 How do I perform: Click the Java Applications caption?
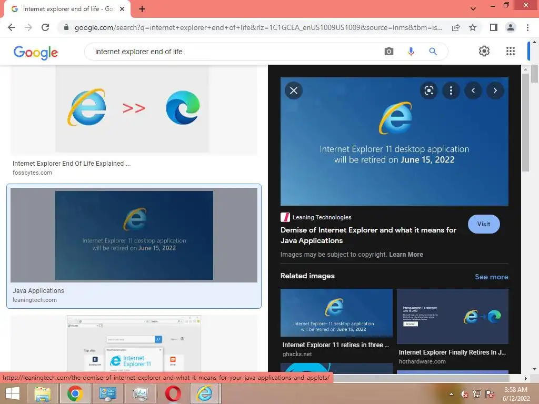[x=38, y=290]
